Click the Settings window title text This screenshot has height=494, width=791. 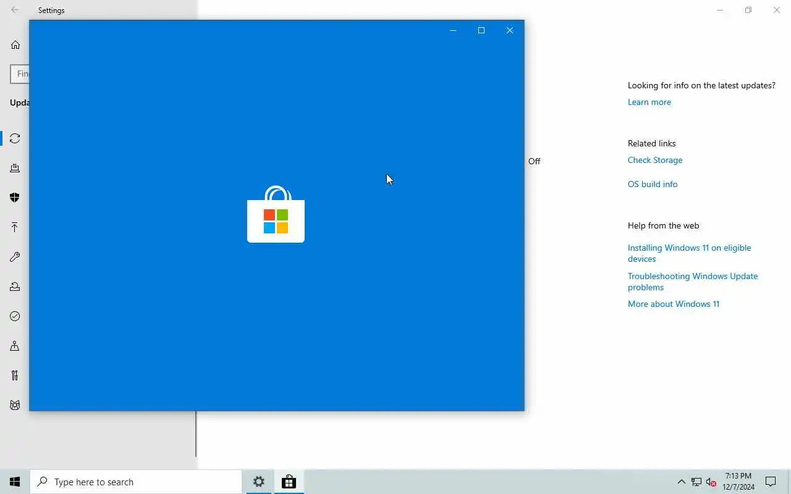(51, 10)
